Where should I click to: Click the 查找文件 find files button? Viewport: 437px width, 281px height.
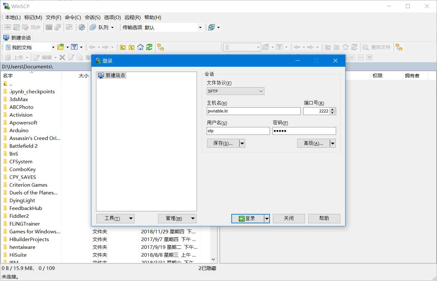coord(377,47)
